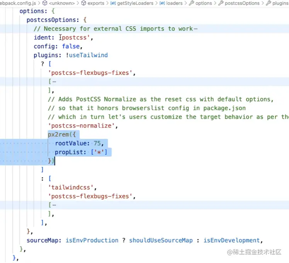Click the ident property key
Viewport: 289px width, 263px height.
(42, 38)
